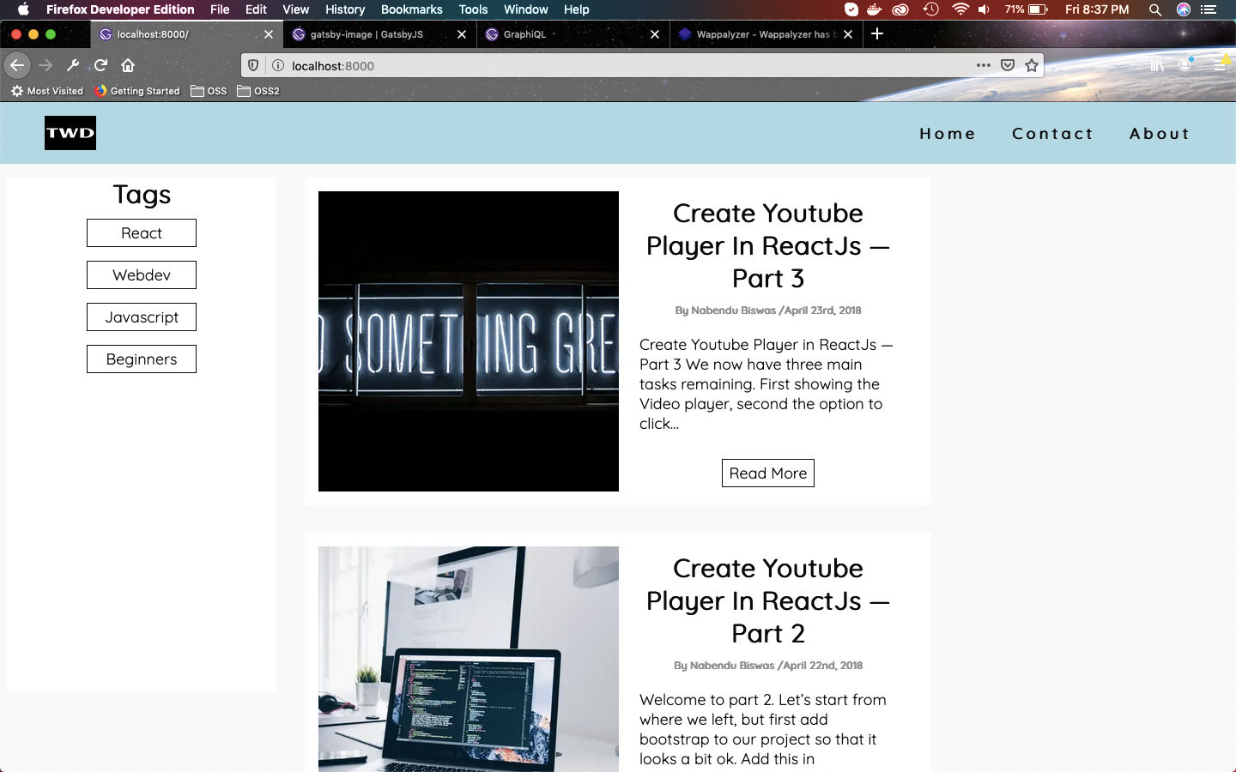This screenshot has height=772, width=1236.
Task: Open the File menu
Action: [220, 9]
